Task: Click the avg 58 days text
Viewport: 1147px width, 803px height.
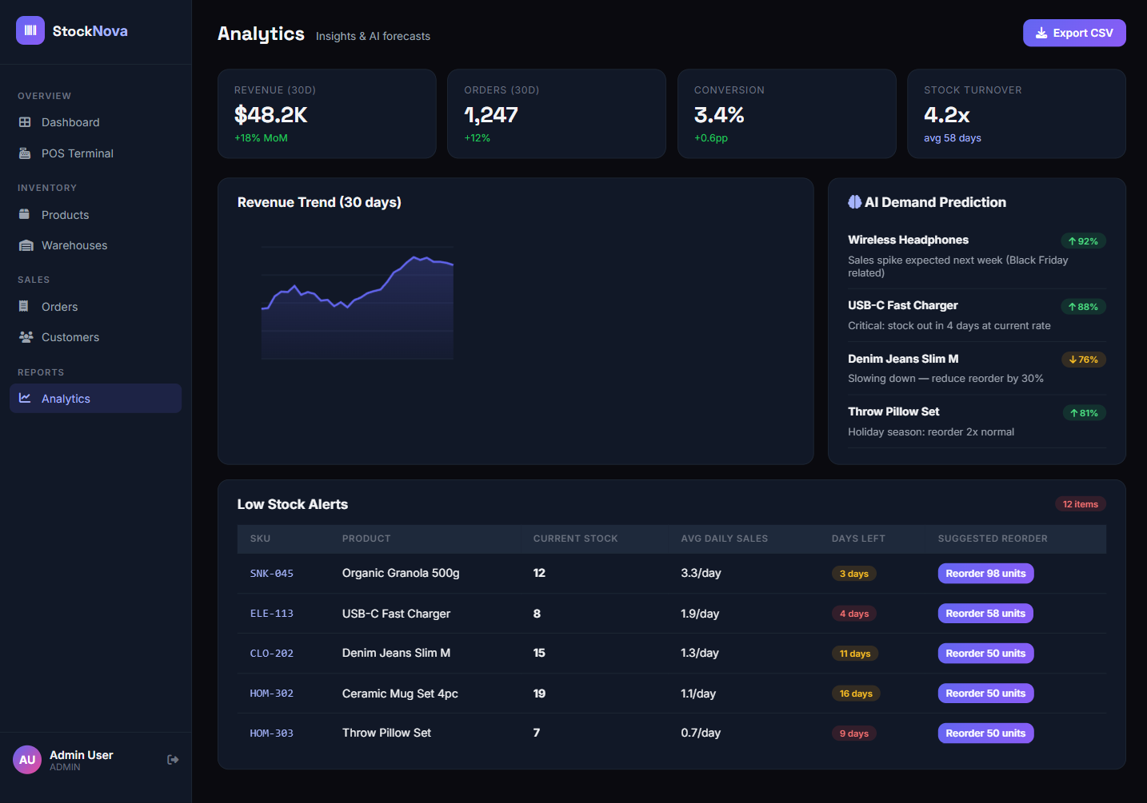Action: 953,138
